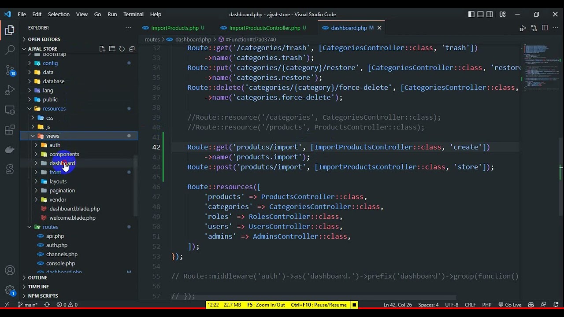Open the Run and Debug view
564x317 pixels.
click(10, 90)
